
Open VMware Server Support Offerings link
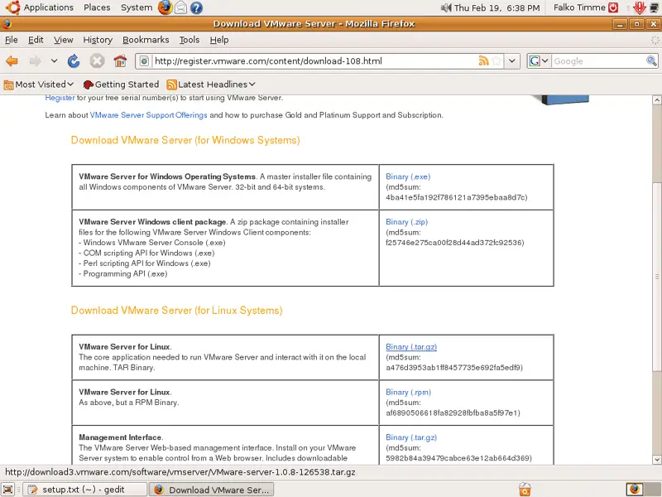[149, 115]
